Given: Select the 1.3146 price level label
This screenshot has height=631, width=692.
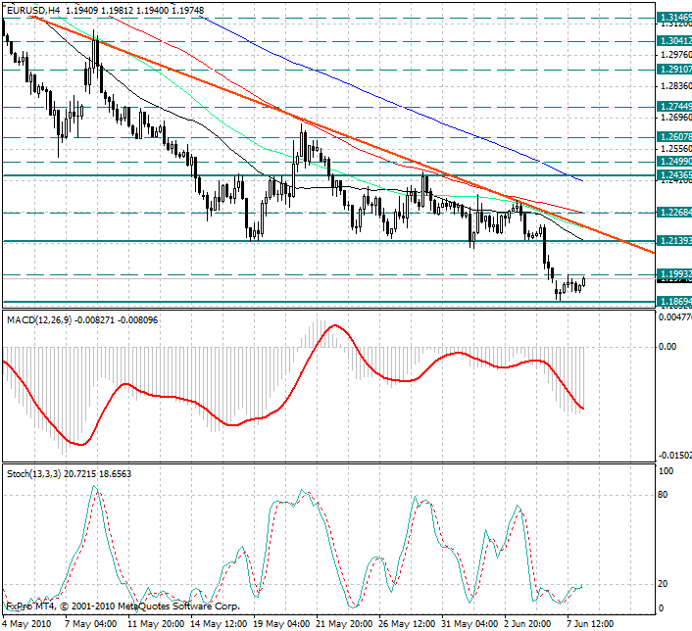Looking at the screenshot, I should click(674, 18).
